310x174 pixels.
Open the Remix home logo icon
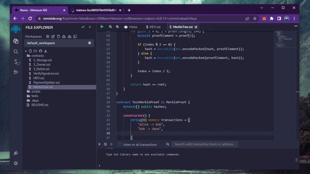click(16, 29)
